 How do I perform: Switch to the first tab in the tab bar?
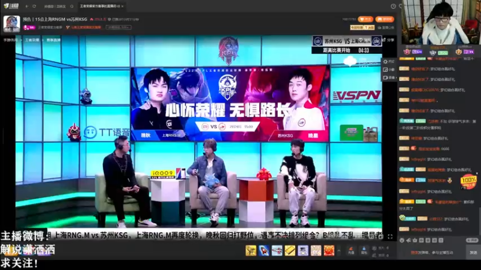pos(55,6)
